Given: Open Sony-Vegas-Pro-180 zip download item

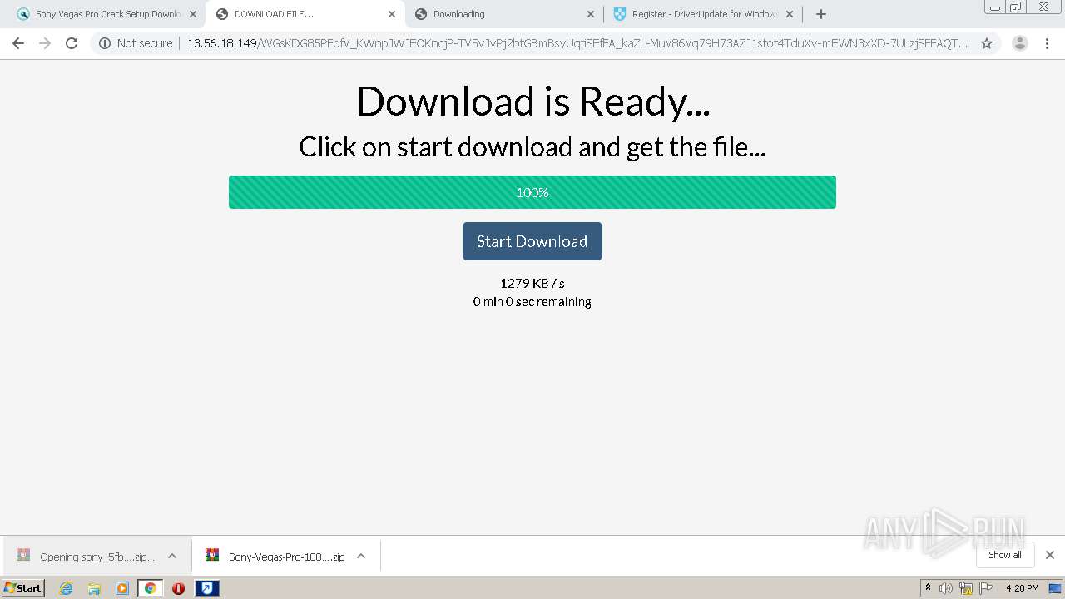Looking at the screenshot, I should coord(276,557).
